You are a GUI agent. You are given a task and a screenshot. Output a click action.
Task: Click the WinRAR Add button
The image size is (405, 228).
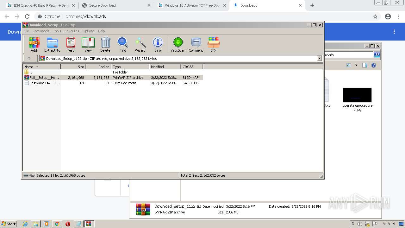[x=34, y=44]
